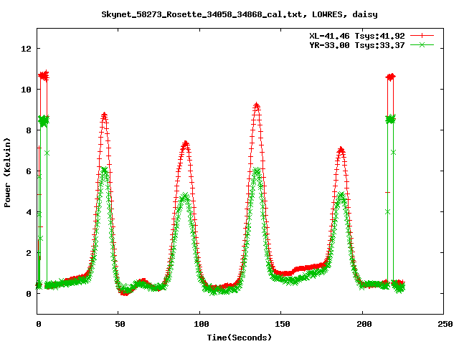459x344 pixels.
Task: Click the red peak top near 187 seconds
Action: [341, 150]
